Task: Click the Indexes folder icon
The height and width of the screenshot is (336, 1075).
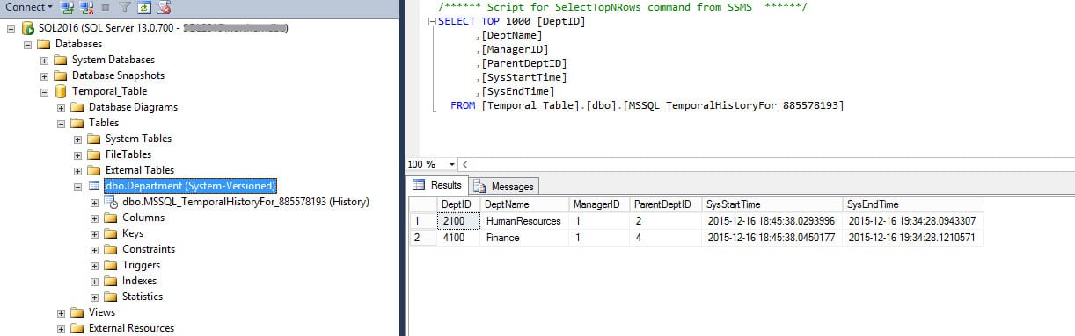Action: [111, 281]
